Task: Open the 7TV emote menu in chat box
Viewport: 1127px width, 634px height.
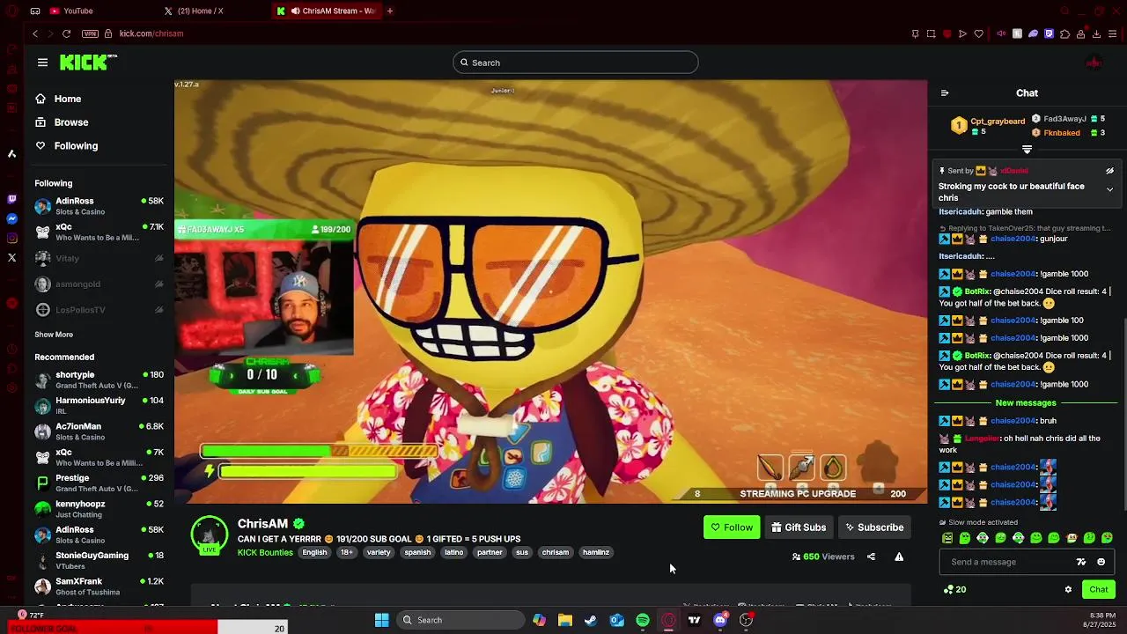Action: pos(1081,562)
